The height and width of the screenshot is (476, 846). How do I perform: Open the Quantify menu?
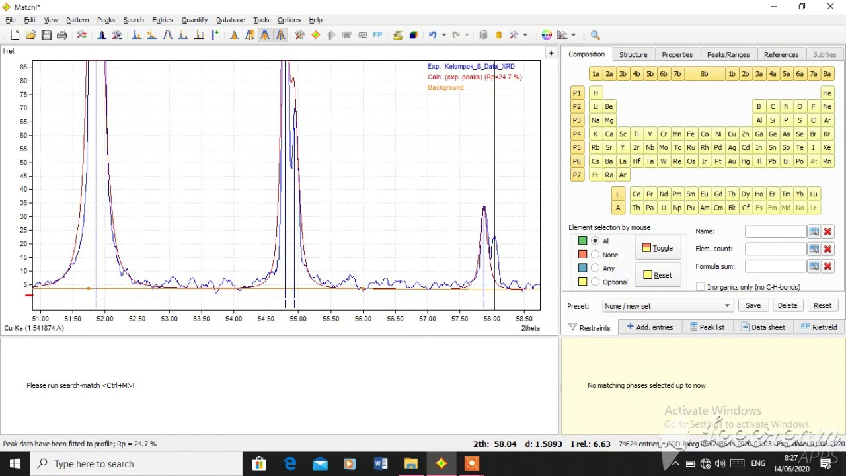coord(194,20)
